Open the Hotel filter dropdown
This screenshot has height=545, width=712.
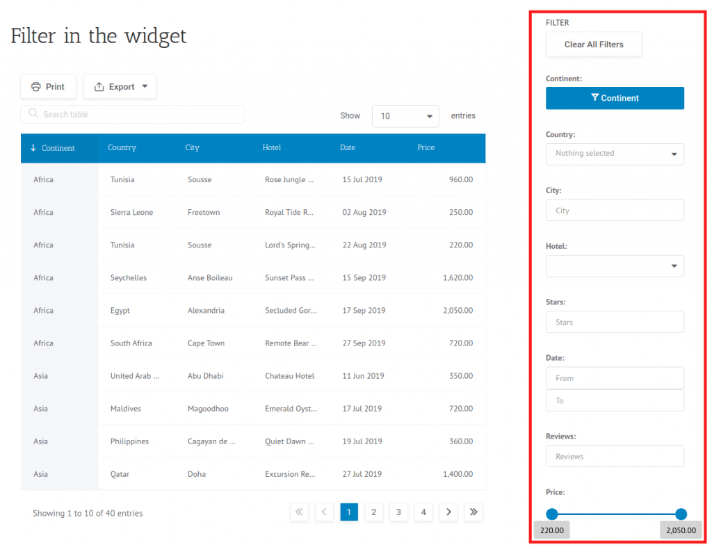[615, 266]
